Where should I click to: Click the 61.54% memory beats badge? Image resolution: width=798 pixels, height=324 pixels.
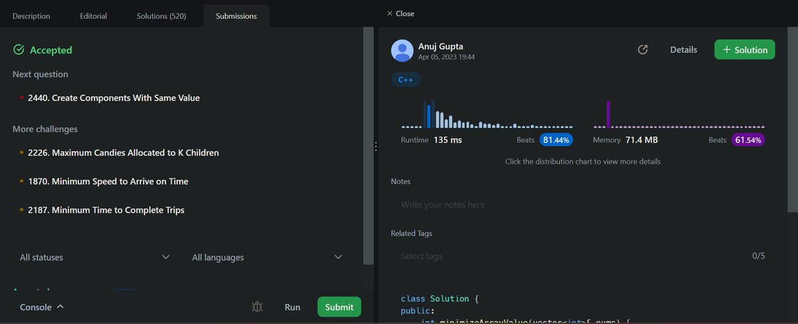pos(748,140)
